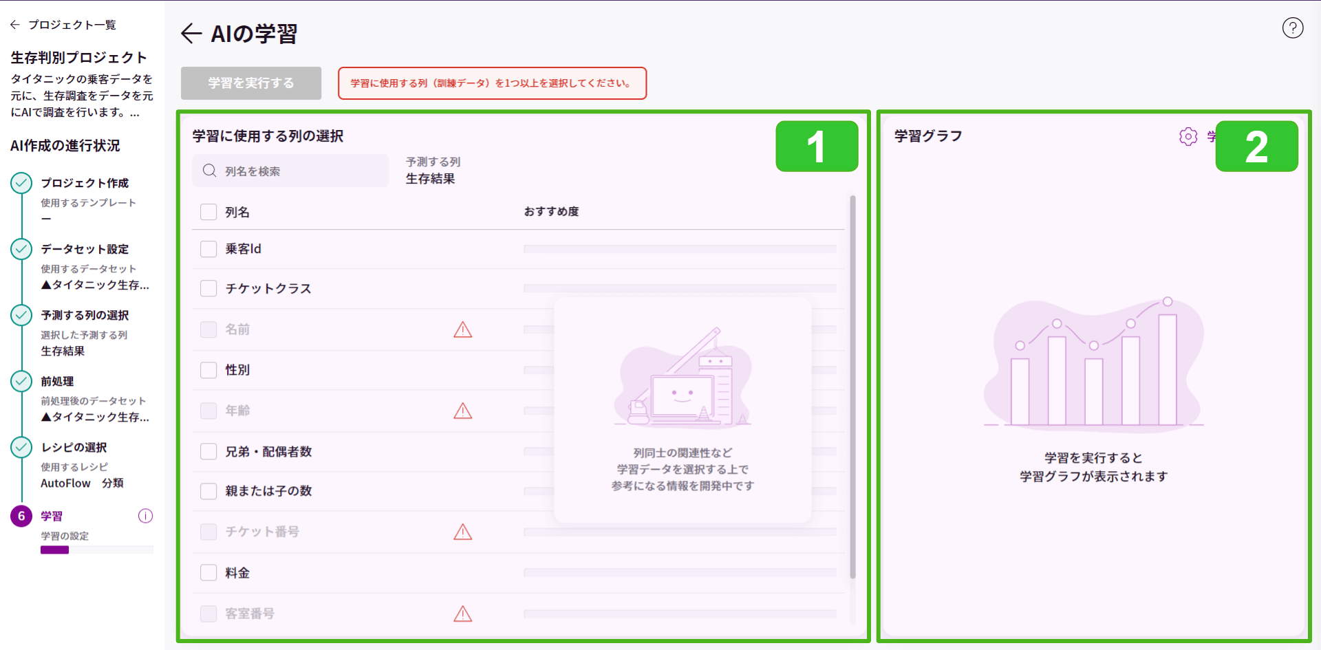Click the column list vertical scrollbar
Image resolution: width=1321 pixels, height=650 pixels.
pyautogui.click(x=852, y=387)
